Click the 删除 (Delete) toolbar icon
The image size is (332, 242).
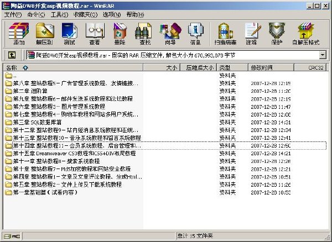(120, 34)
